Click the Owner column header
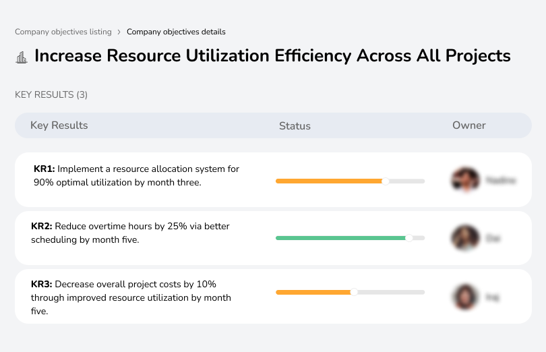This screenshot has width=546, height=352. coord(468,125)
